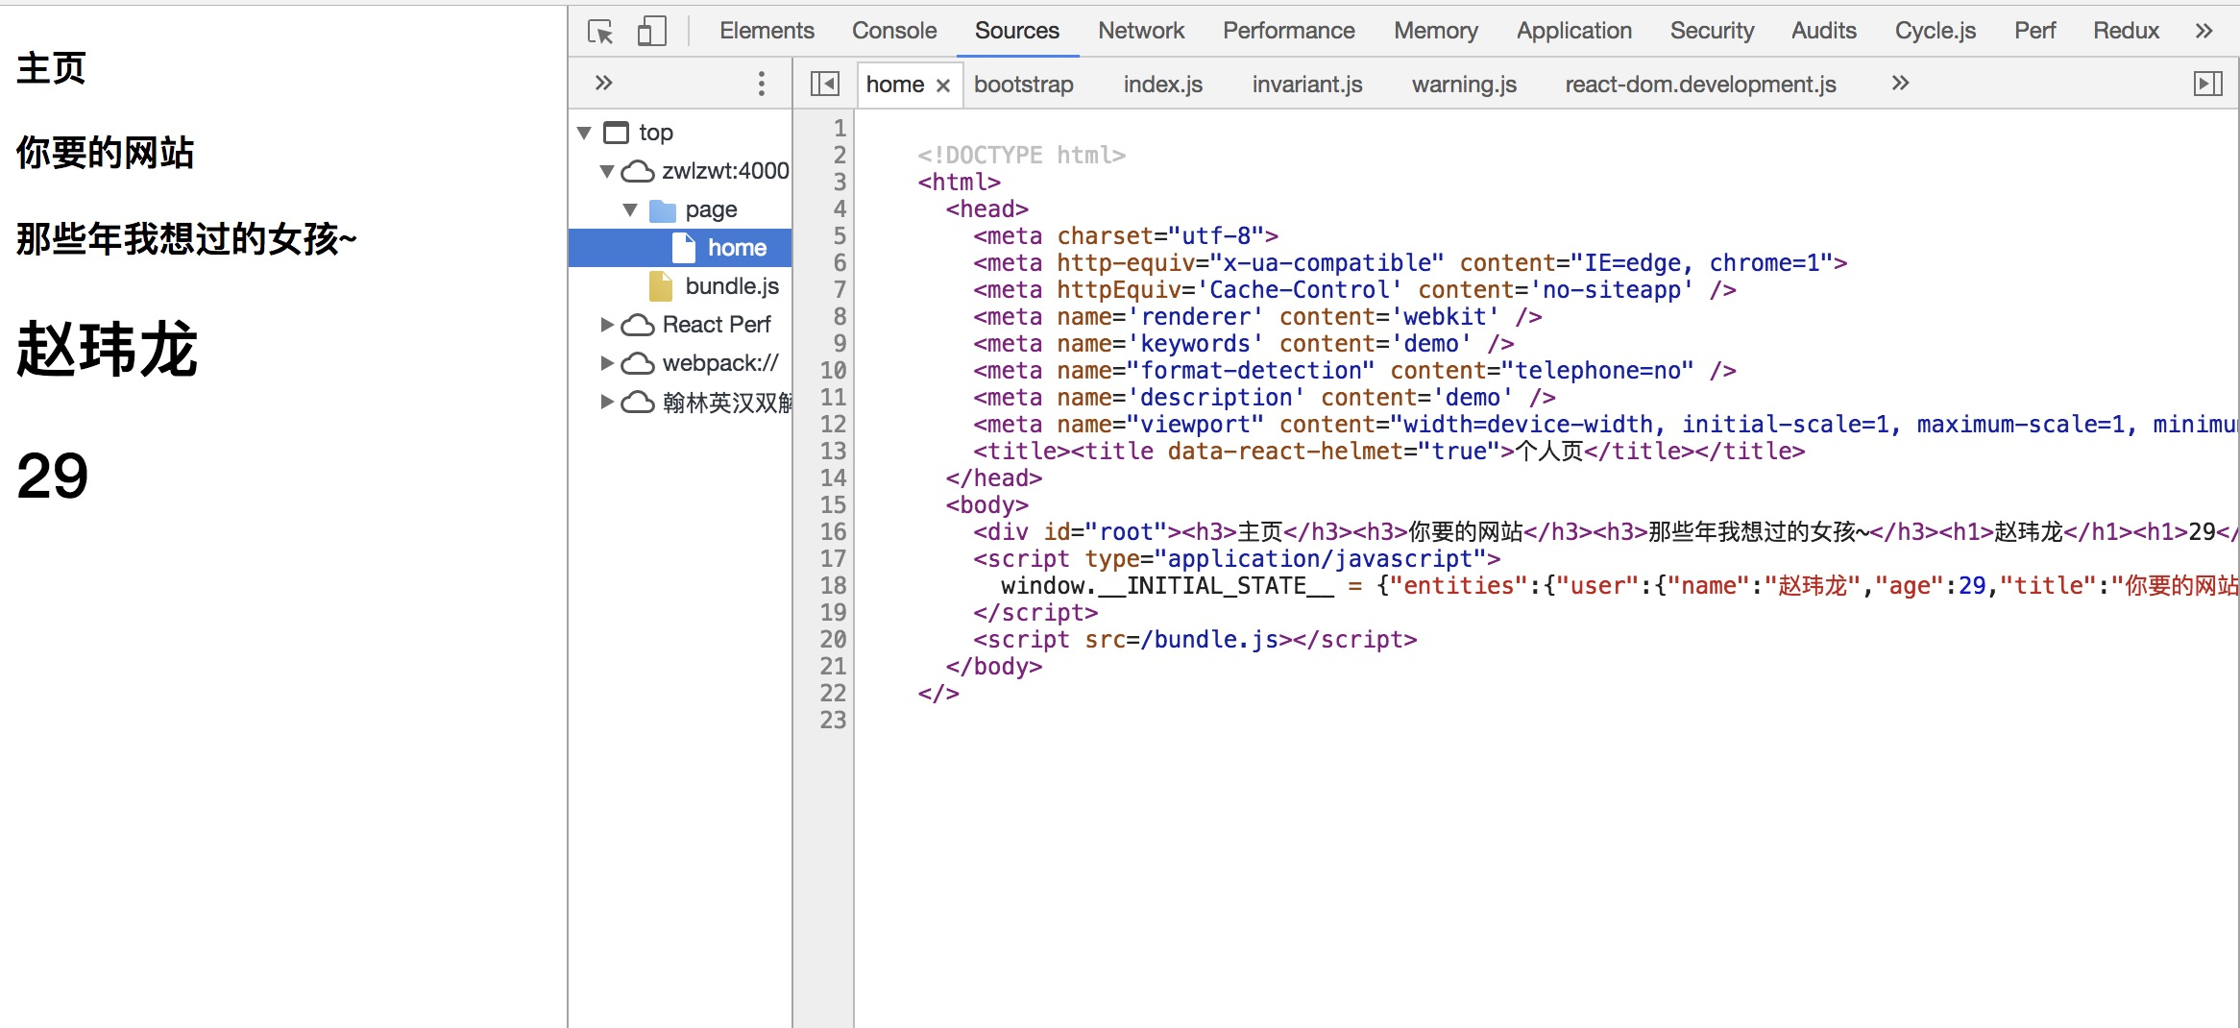Select the top frame icon

[x=616, y=133]
